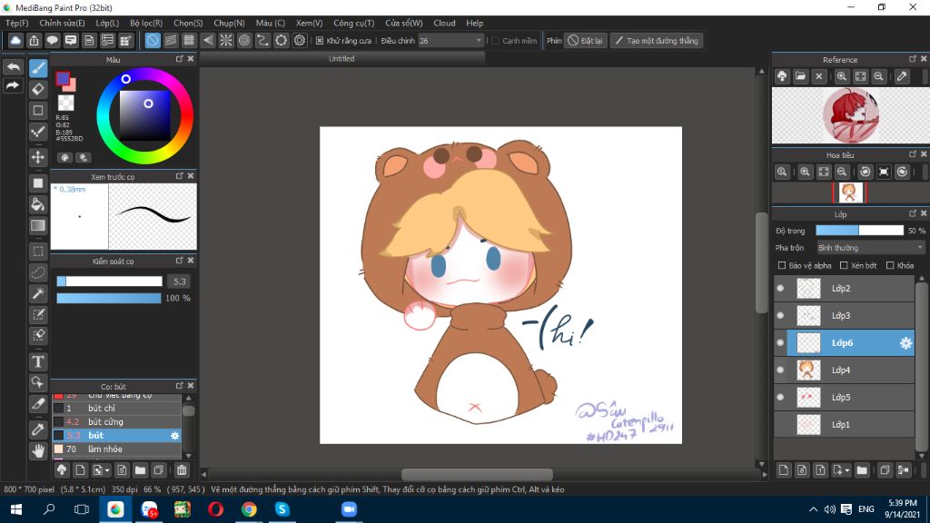Select the Brush tool in the left toolbar
Viewport: 930px width, 523px height.
[x=38, y=67]
